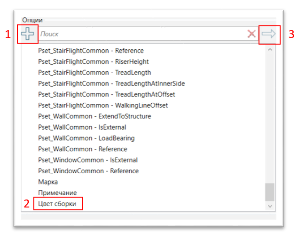The image size is (298, 238).
Task: Select Pset_WallCommon - ExtendToStructure
Action: pyautogui.click(x=94, y=116)
